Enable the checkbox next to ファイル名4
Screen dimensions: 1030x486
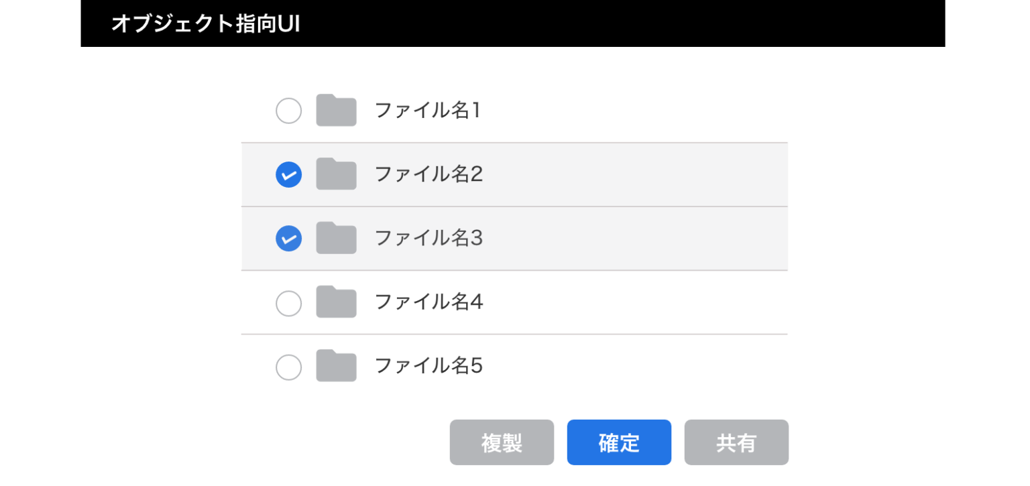click(288, 302)
